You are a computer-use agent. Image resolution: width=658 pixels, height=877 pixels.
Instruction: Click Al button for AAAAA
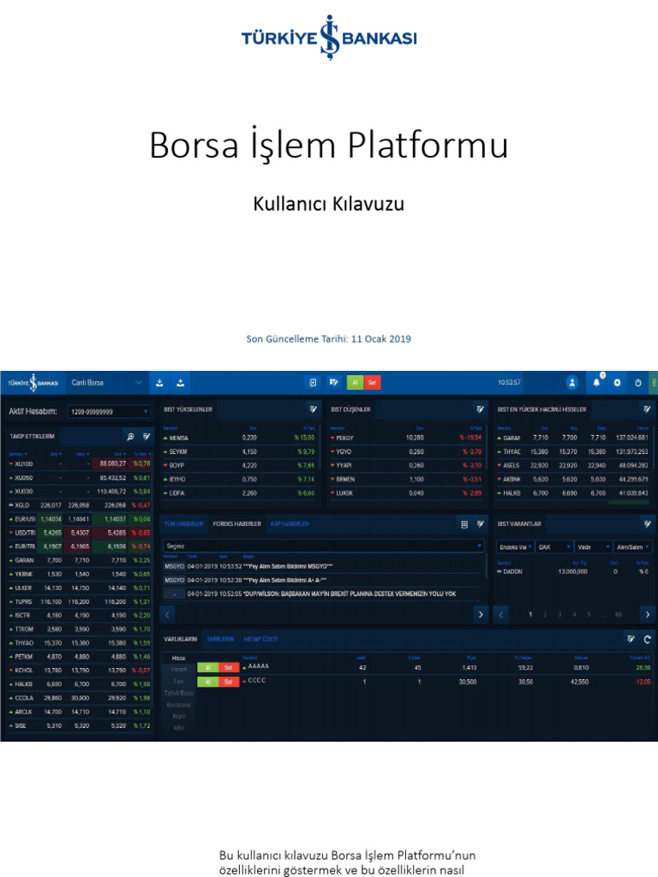click(x=207, y=668)
